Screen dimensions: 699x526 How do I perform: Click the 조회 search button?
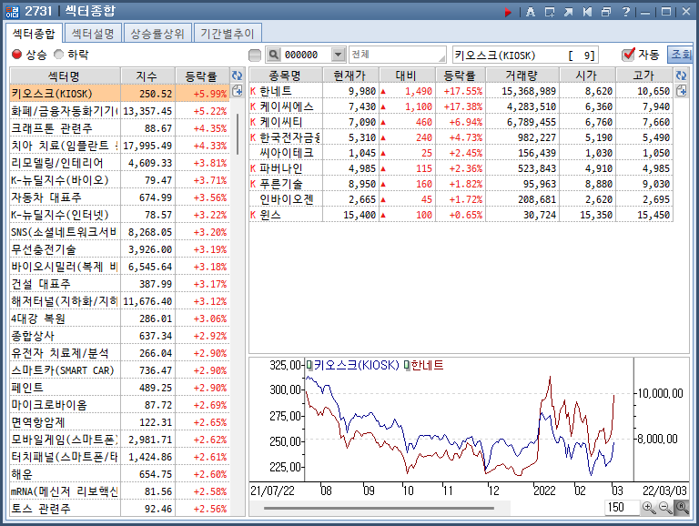pyautogui.click(x=680, y=55)
